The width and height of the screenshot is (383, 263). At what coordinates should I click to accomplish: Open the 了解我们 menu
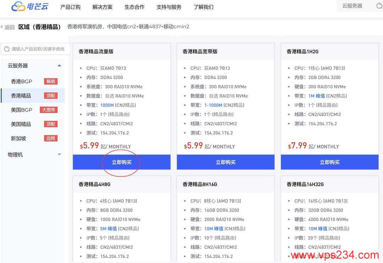(x=204, y=7)
